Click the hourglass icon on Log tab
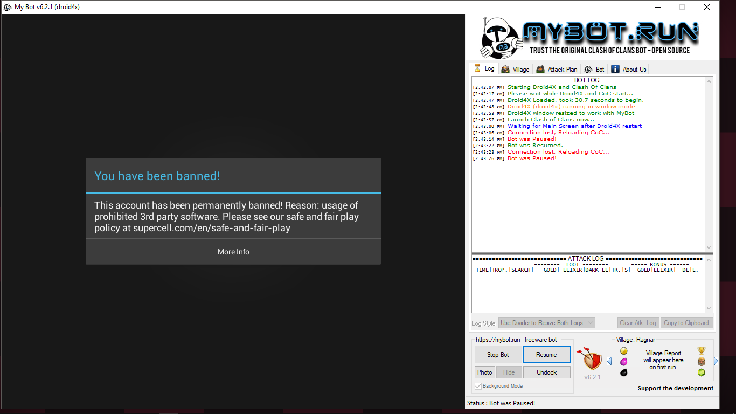 477,68
